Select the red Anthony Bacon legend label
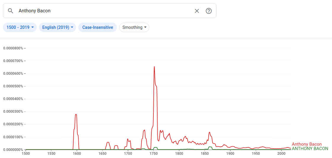332x158 pixels. [307, 144]
